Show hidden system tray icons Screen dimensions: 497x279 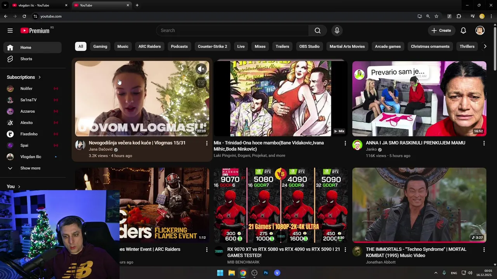(x=436, y=273)
